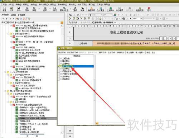This screenshot has height=138, width=179.
Task: Click the left tree vertical scrollbar down arrow
Action: pyautogui.click(x=62, y=132)
